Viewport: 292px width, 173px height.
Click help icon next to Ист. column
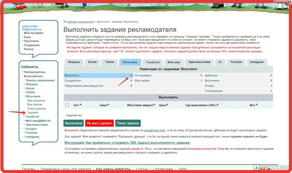tap(257, 105)
